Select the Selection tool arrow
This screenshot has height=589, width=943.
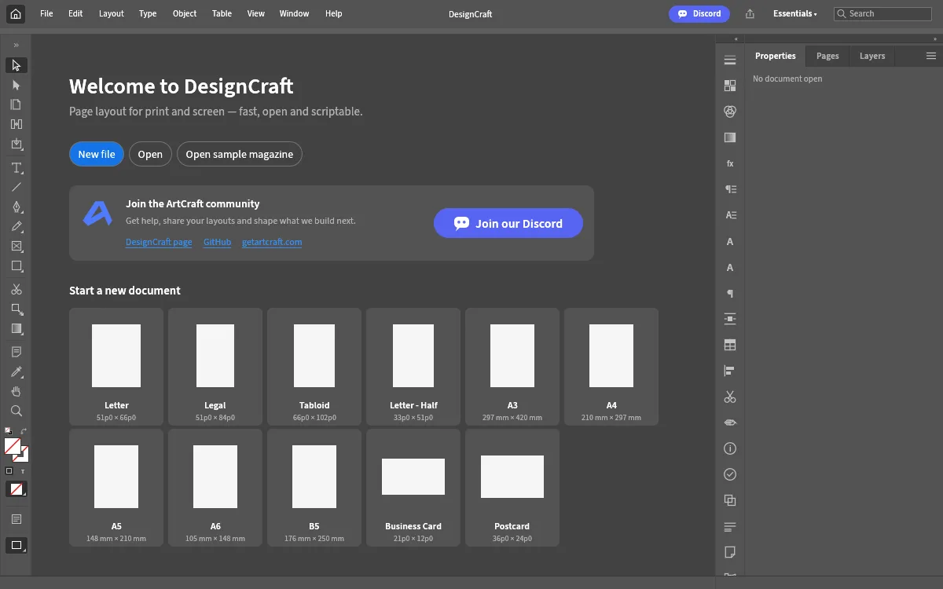(x=17, y=65)
